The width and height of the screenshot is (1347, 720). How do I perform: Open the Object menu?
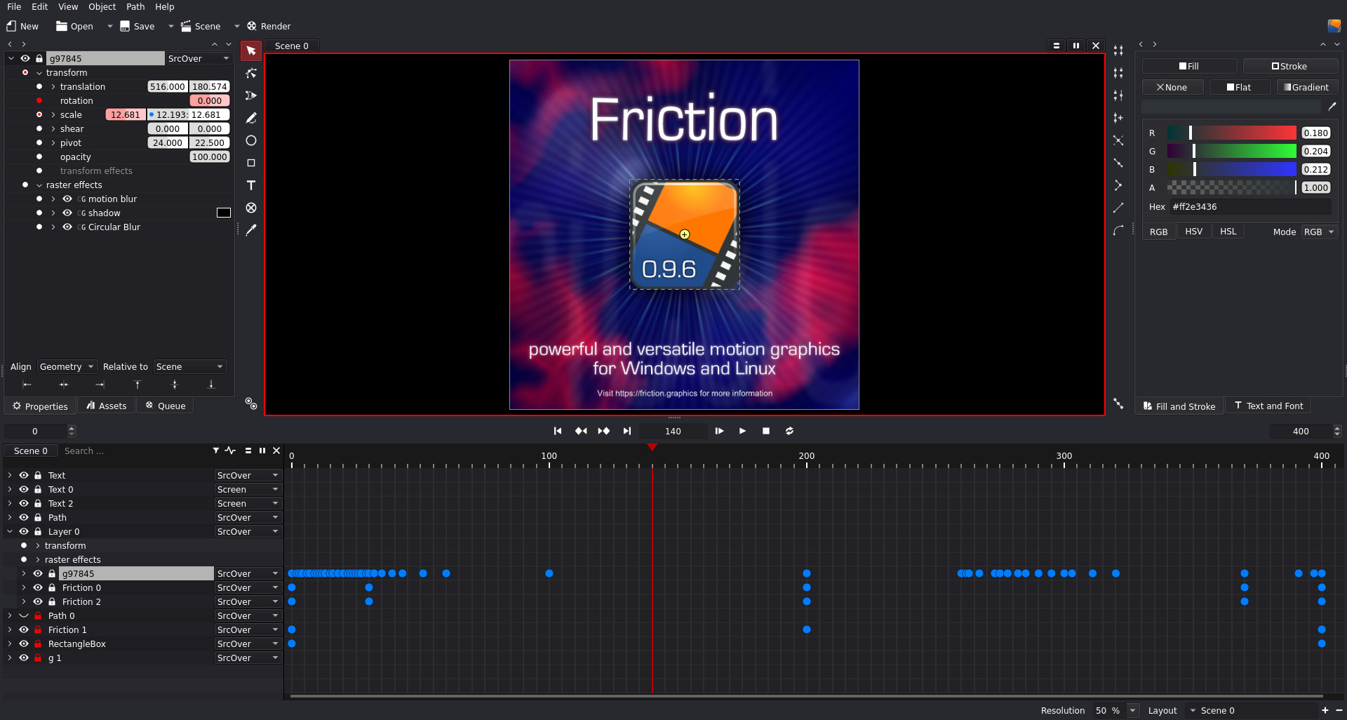[102, 6]
